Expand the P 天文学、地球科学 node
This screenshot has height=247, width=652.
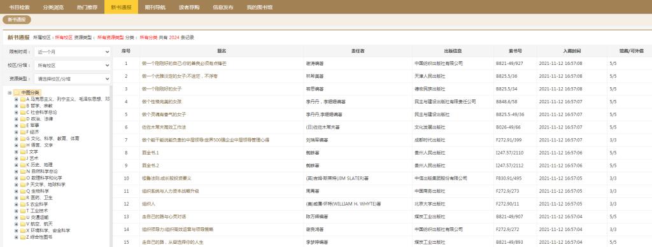16,185
